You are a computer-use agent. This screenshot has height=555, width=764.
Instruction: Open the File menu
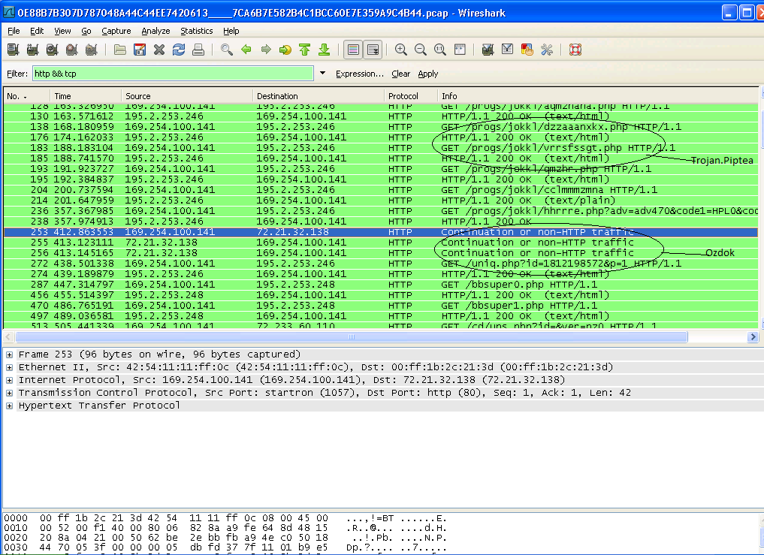pos(14,31)
